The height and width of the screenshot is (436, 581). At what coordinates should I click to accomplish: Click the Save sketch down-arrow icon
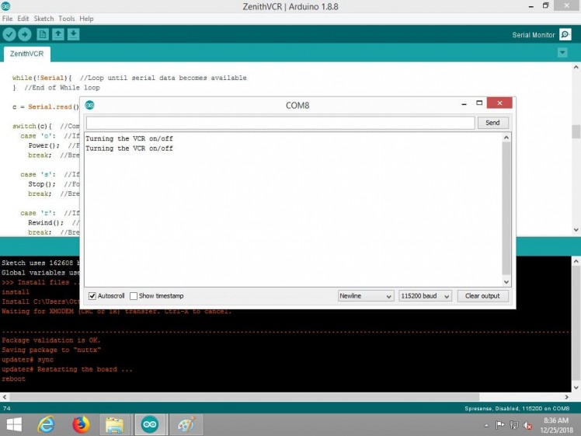coord(73,34)
